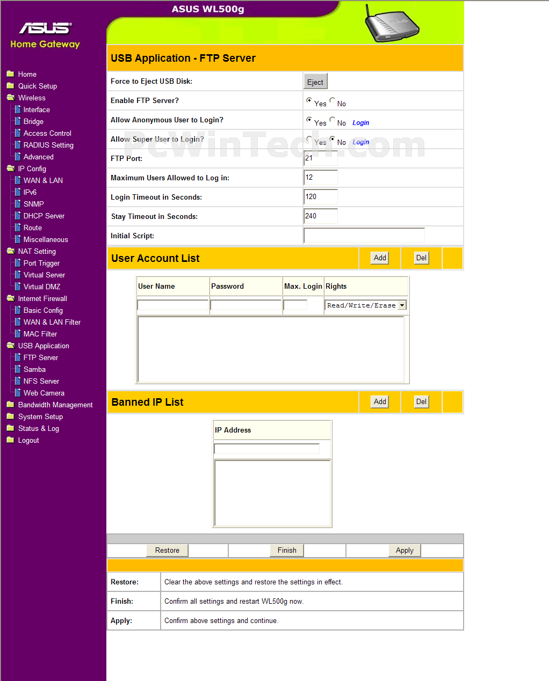Focus Maximum Users Allowed field
Image resolution: width=549 pixels, height=681 pixels.
[321, 178]
